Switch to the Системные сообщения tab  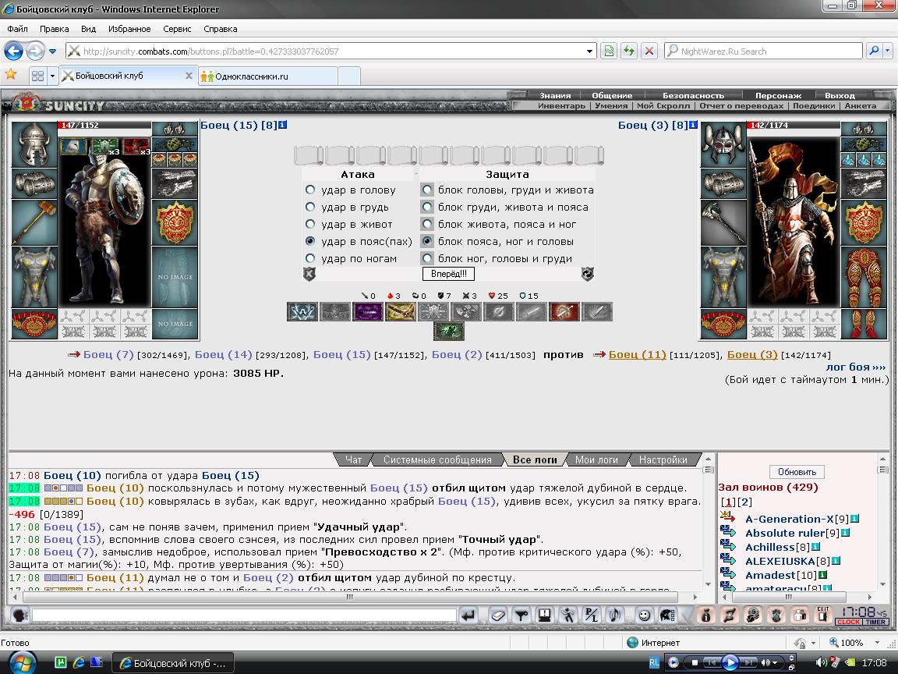pos(437,459)
